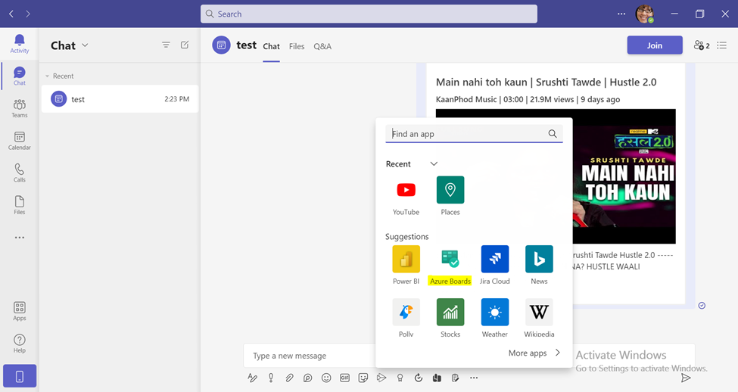Select the Stocks app
The height and width of the screenshot is (392, 738).
tap(450, 318)
